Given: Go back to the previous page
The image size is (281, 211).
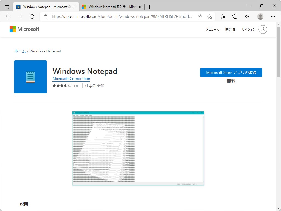Looking at the screenshot, I should click(8, 16).
